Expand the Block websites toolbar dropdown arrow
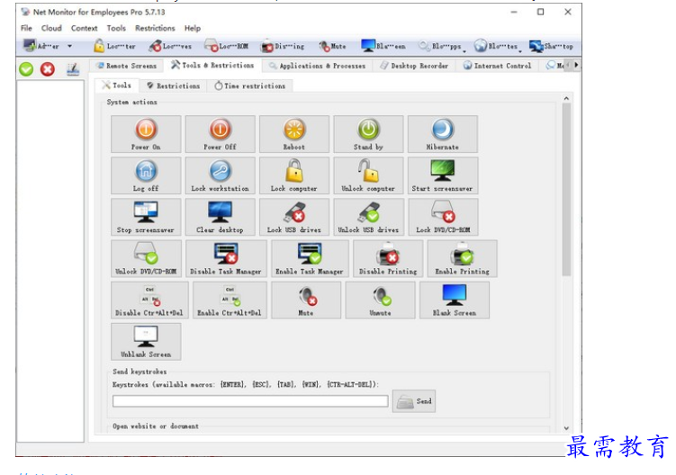 click(520, 51)
